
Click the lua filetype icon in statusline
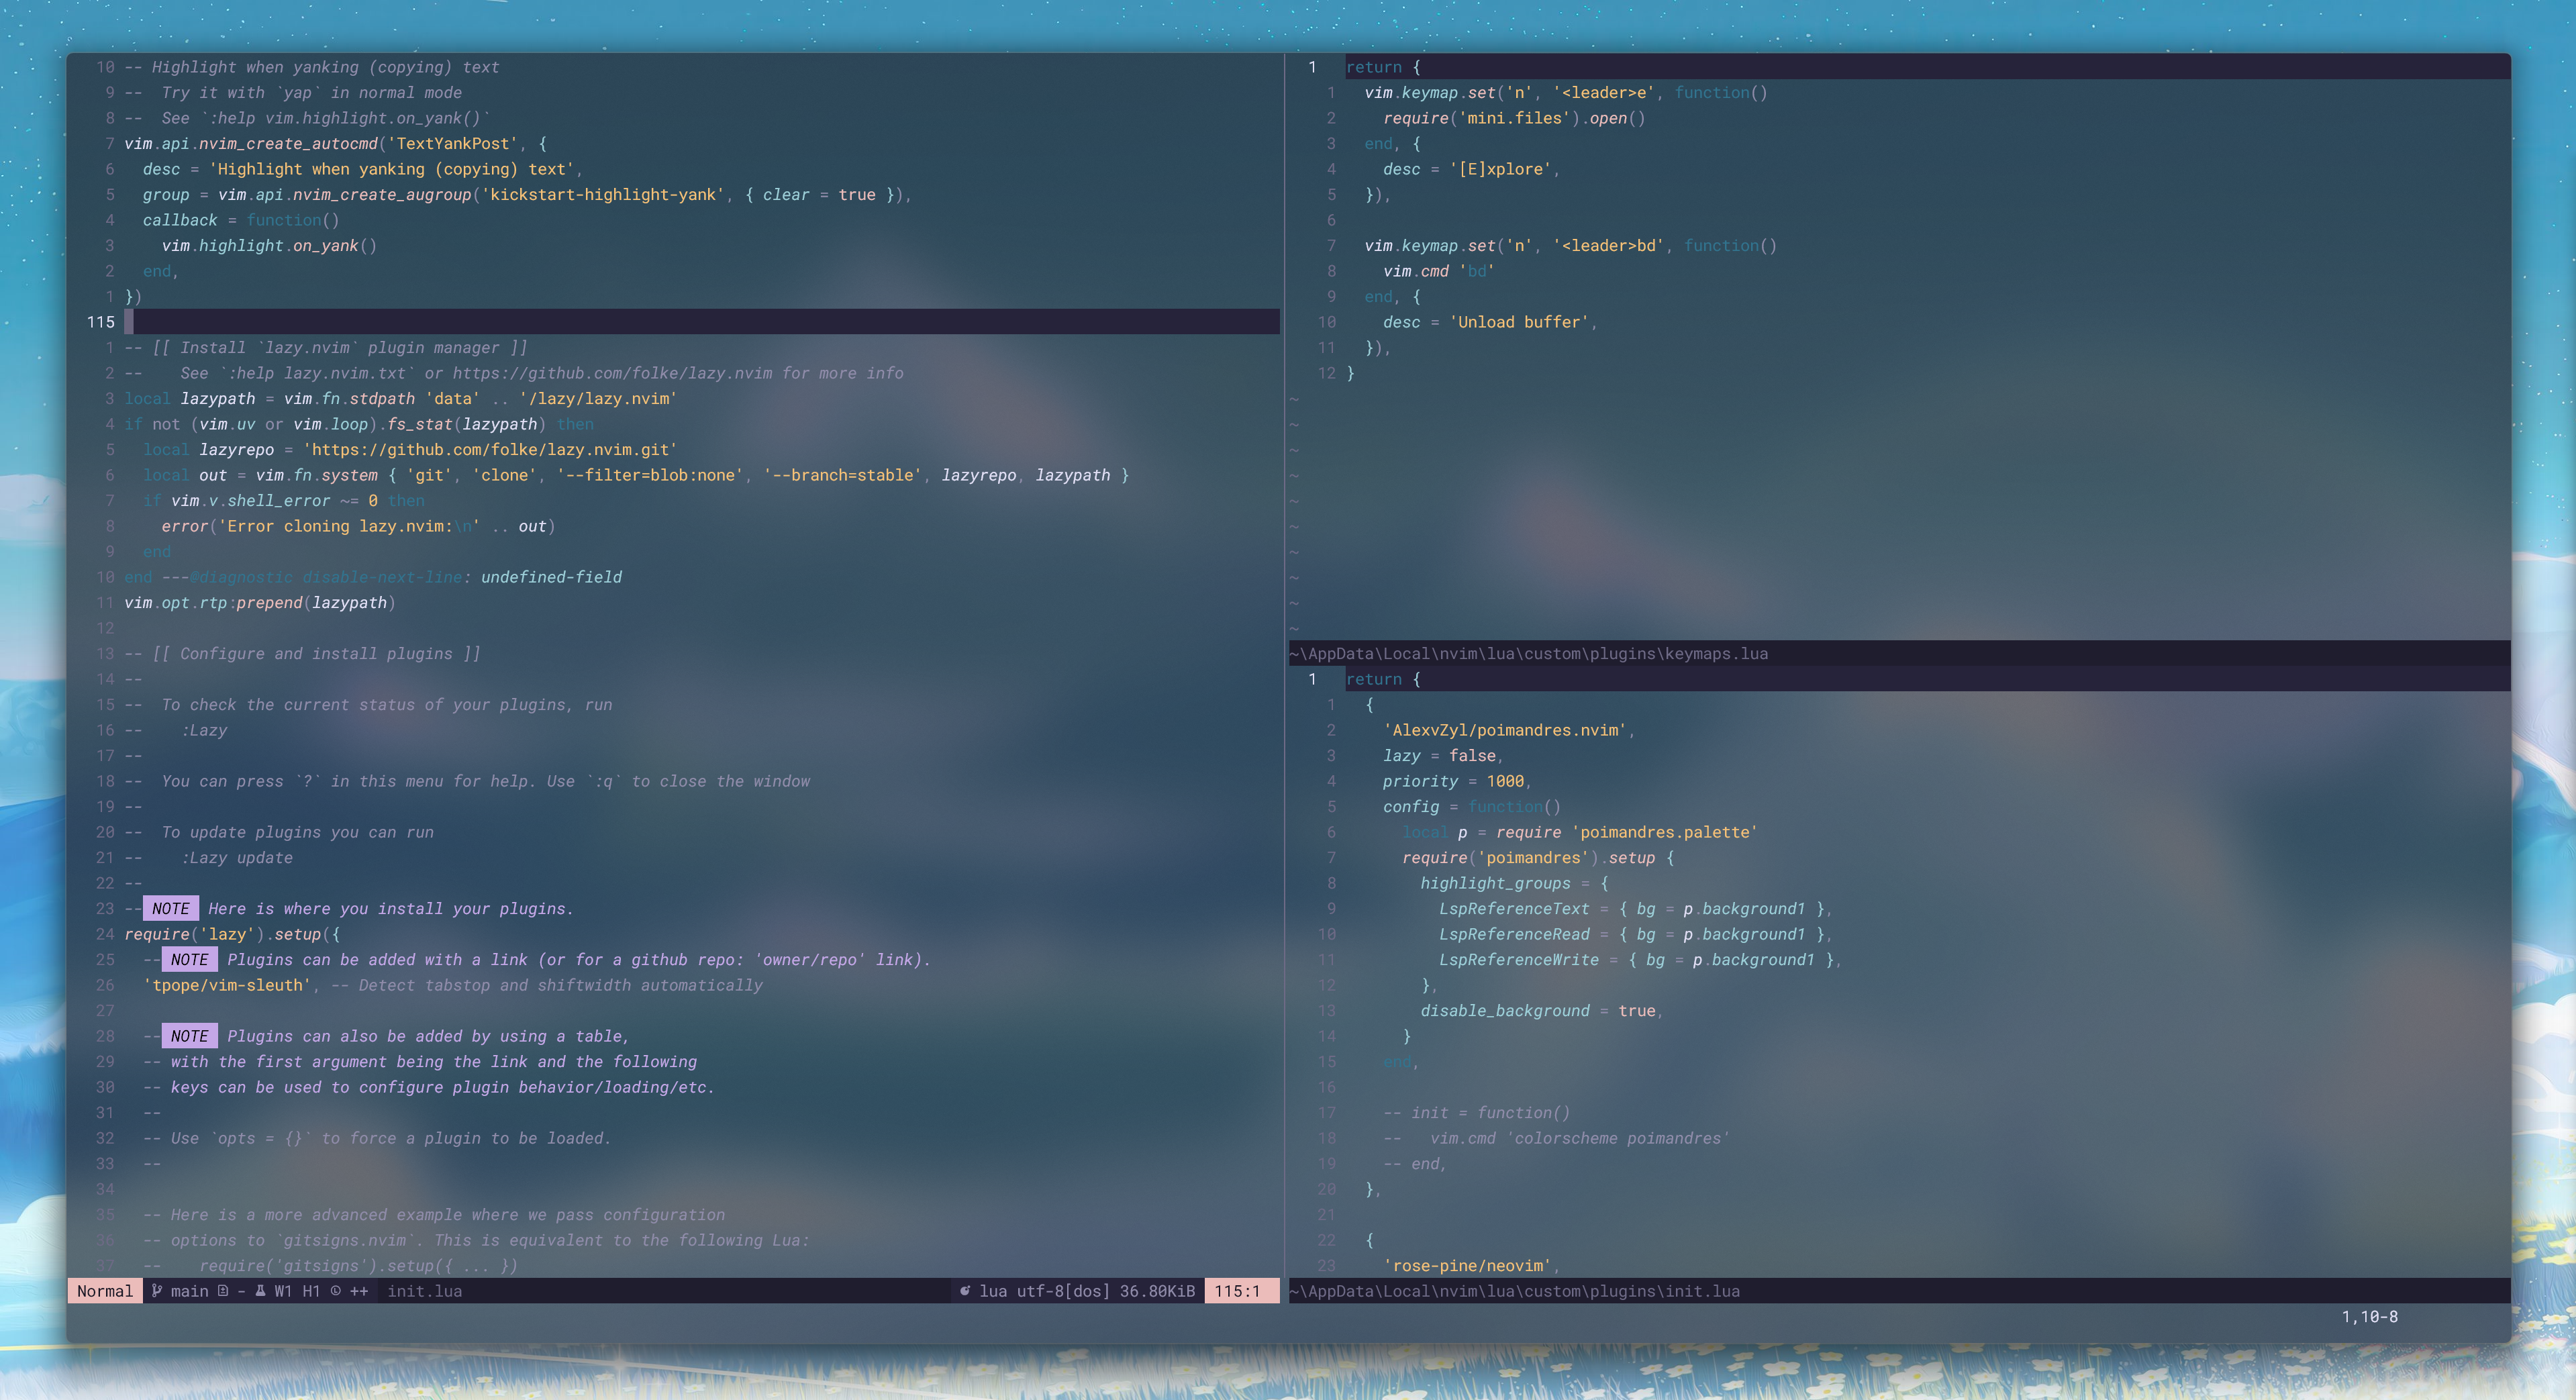click(x=965, y=1291)
